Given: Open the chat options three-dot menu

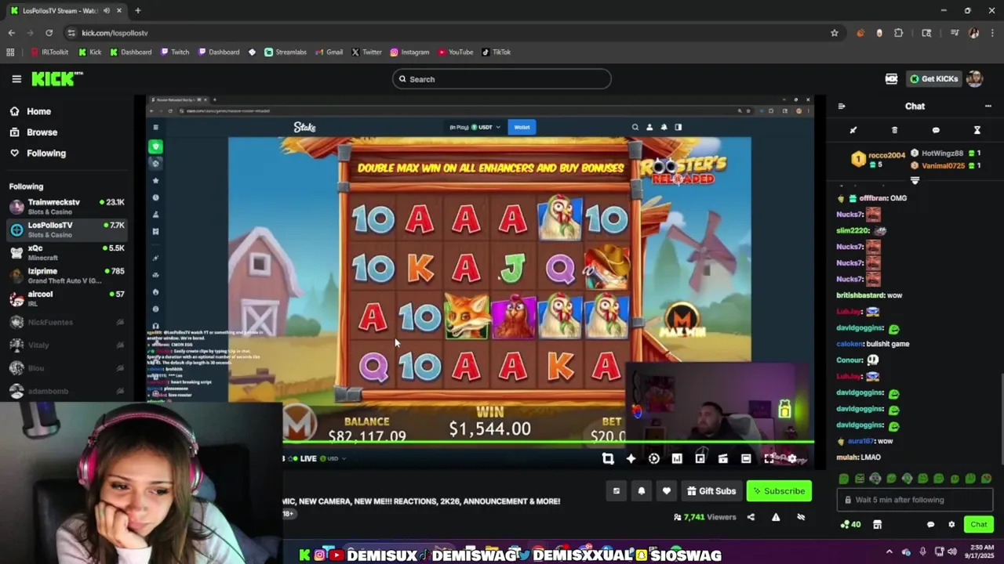Looking at the screenshot, I should tap(988, 107).
